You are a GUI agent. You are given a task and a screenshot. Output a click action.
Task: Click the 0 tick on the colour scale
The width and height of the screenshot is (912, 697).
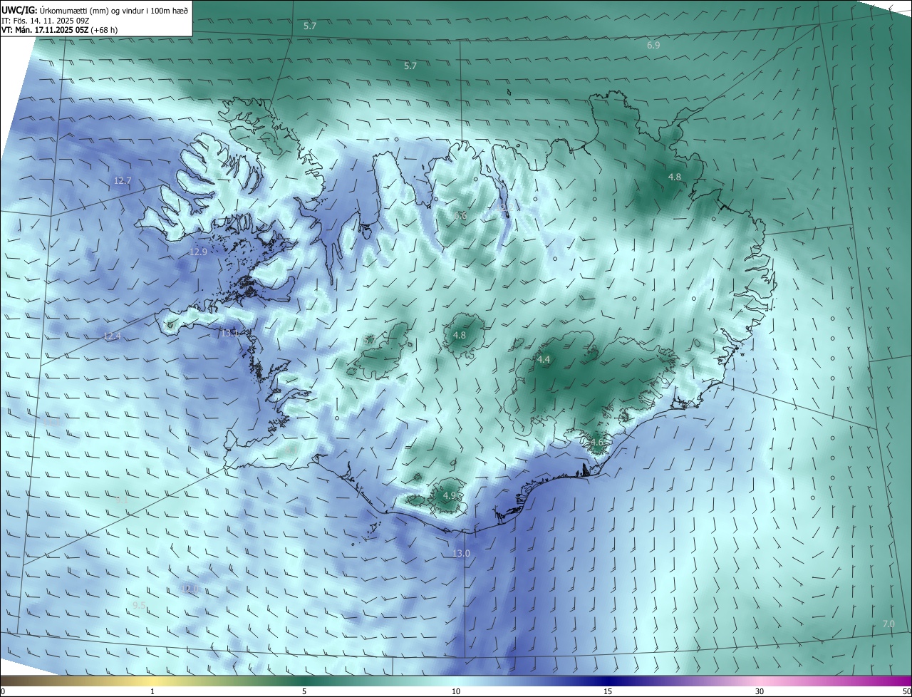(3, 691)
